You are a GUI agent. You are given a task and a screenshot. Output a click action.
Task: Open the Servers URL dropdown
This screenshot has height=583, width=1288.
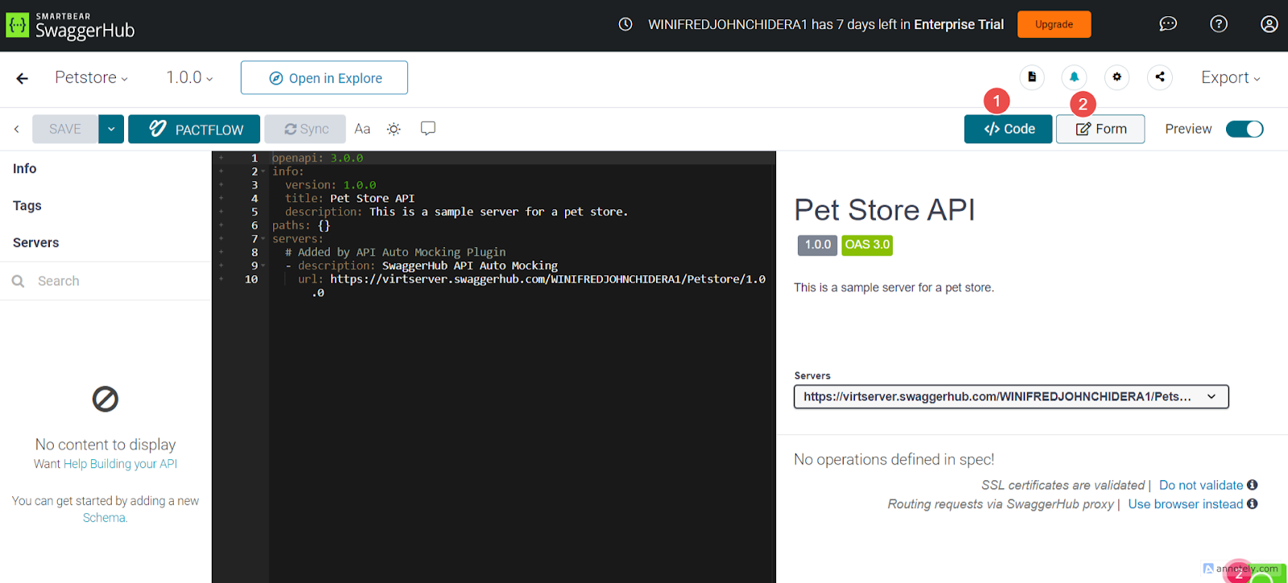coord(1011,396)
